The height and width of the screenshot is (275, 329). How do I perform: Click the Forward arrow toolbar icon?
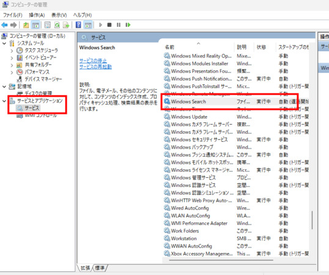[x=13, y=25]
